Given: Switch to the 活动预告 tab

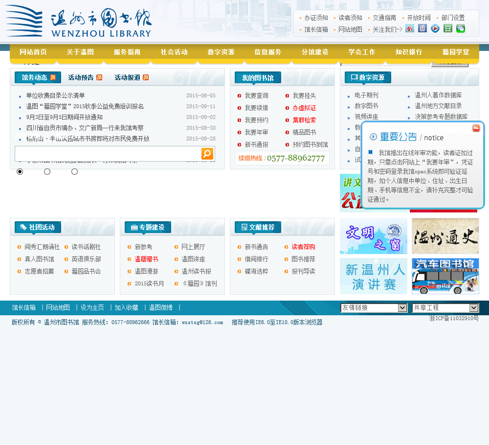Looking at the screenshot, I should point(81,77).
